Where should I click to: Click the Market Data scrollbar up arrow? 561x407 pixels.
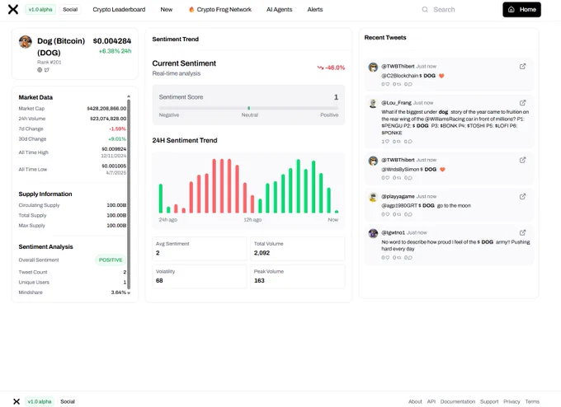(x=129, y=96)
